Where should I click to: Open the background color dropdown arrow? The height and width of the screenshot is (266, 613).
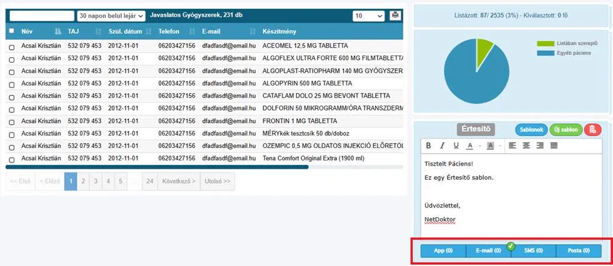pos(501,146)
